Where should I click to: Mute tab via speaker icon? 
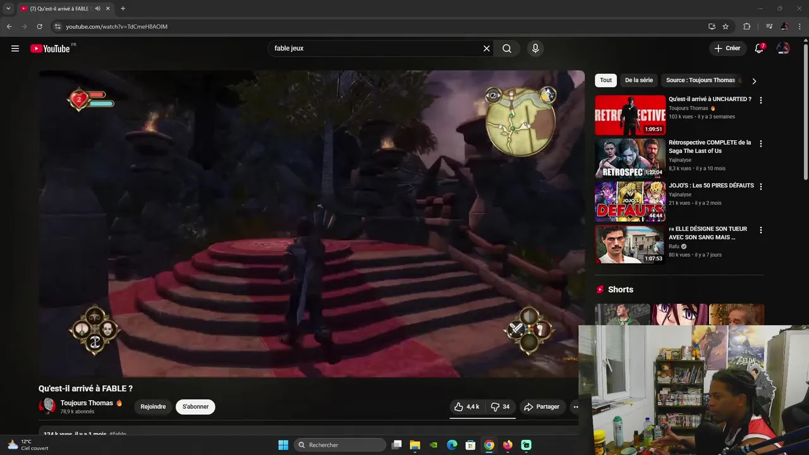tap(97, 9)
